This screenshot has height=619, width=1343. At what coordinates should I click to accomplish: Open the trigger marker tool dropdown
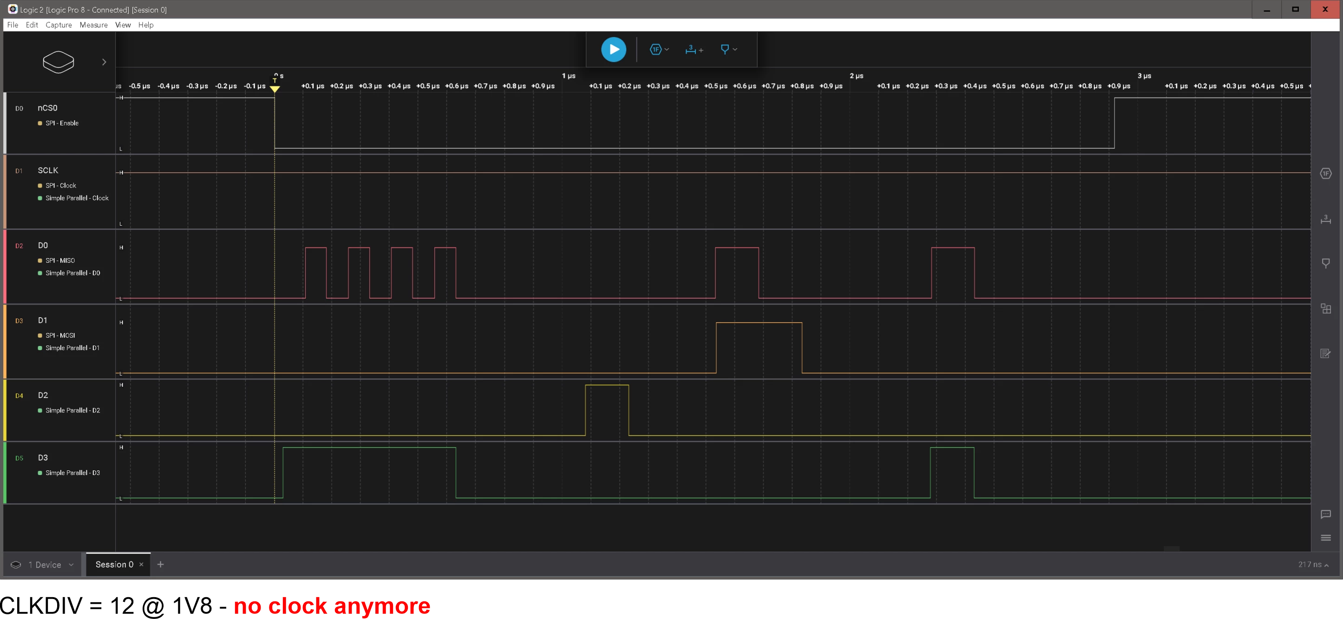pyautogui.click(x=728, y=50)
